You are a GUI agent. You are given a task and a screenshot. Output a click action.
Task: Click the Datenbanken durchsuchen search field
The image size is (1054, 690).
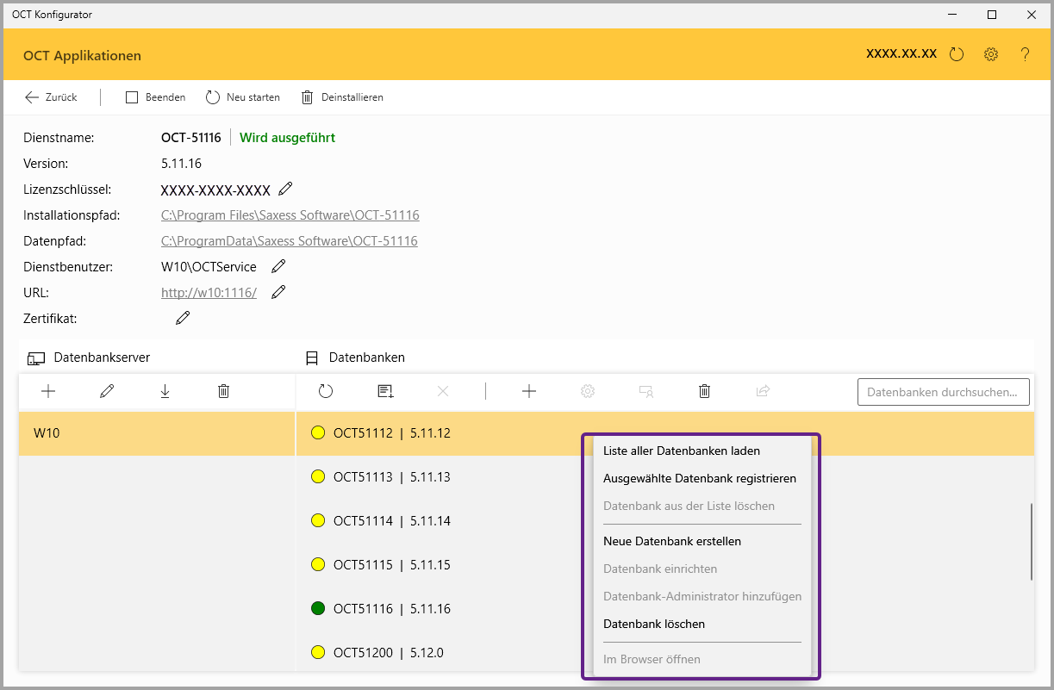[943, 392]
